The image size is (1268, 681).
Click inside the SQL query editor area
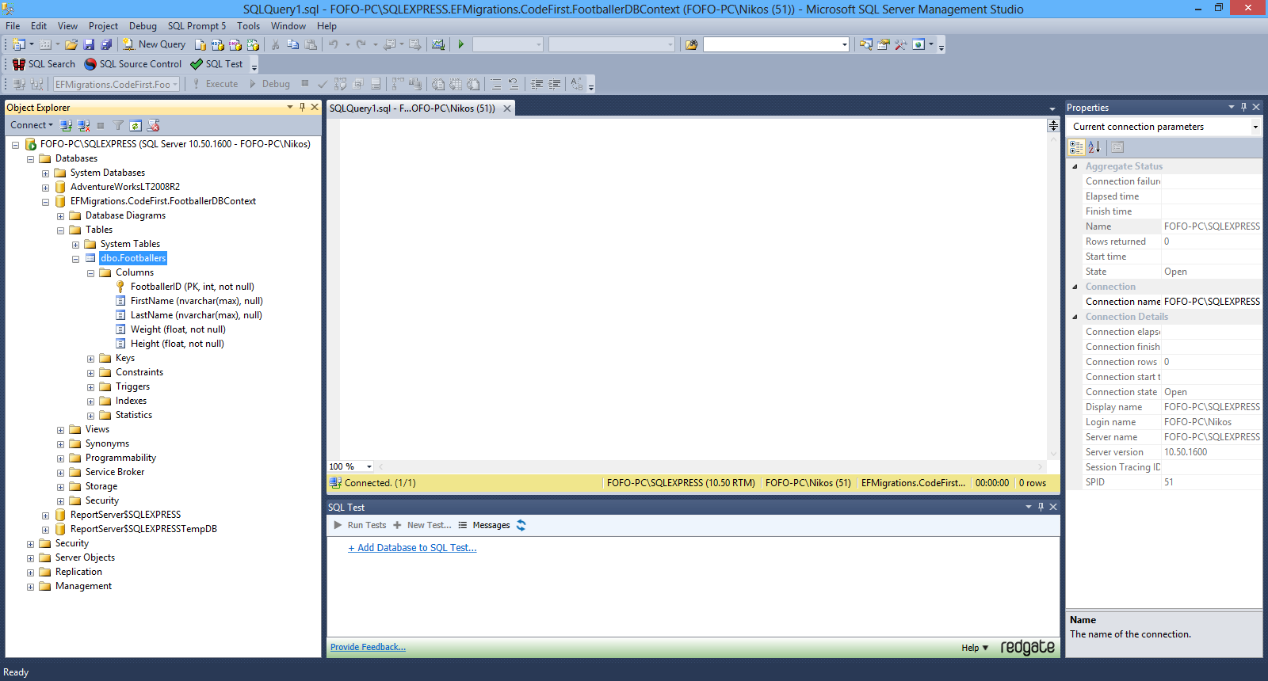point(693,289)
